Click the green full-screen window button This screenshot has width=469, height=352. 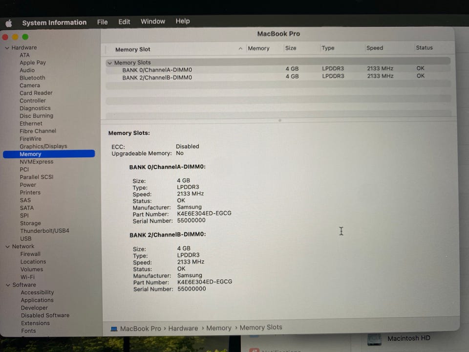[25, 37]
